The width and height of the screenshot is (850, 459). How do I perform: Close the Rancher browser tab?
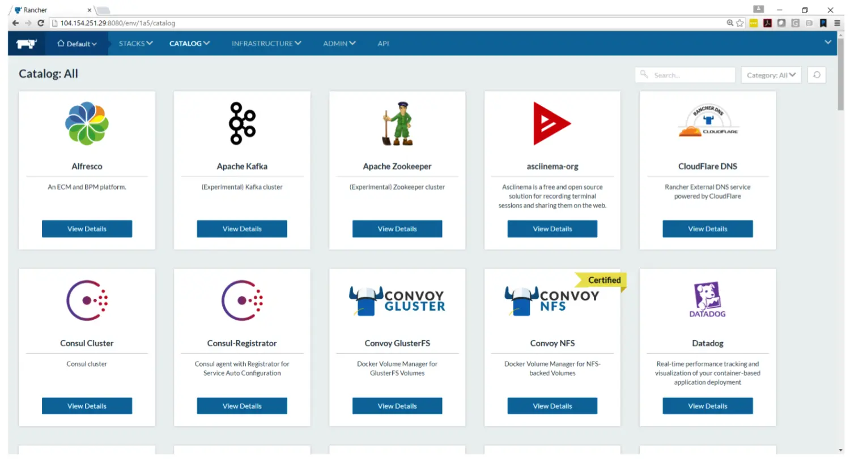[90, 10]
